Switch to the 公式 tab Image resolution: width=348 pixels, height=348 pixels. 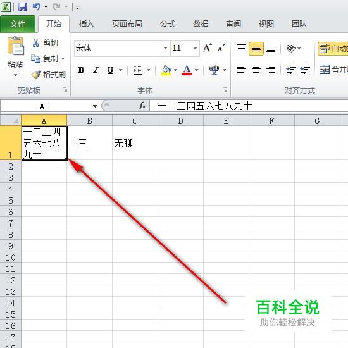point(168,24)
